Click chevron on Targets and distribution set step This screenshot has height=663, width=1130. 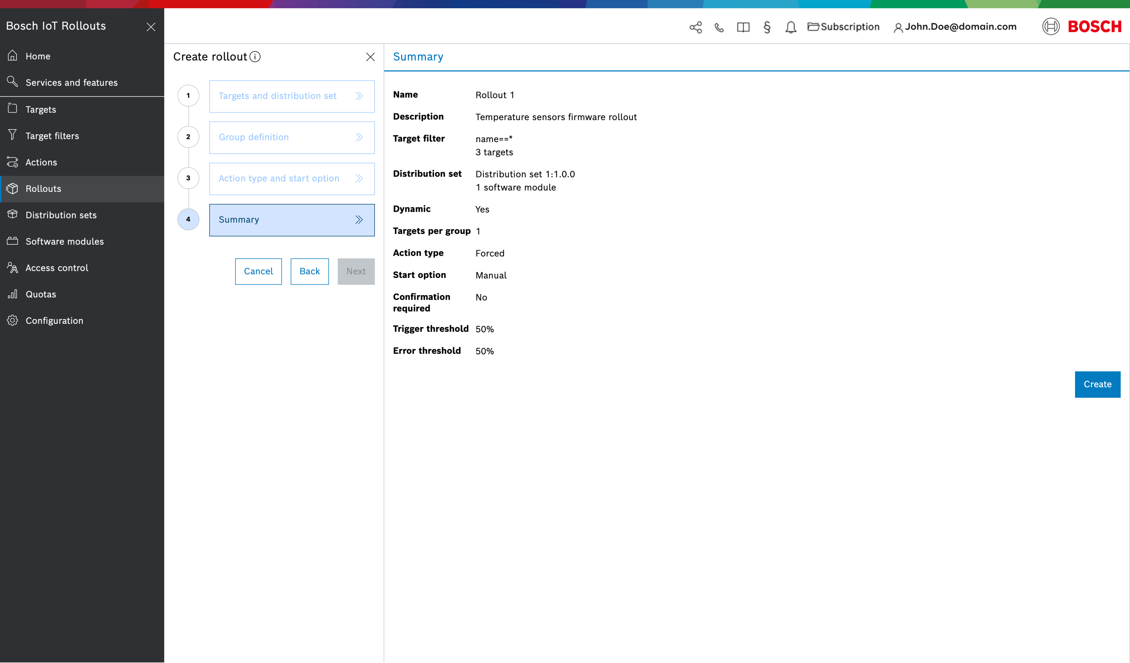(359, 96)
